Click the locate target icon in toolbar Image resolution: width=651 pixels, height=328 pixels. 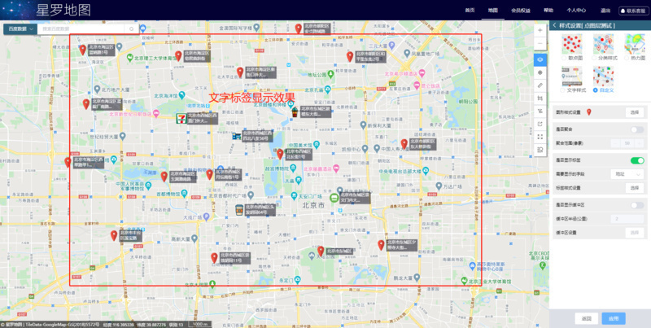click(x=540, y=72)
